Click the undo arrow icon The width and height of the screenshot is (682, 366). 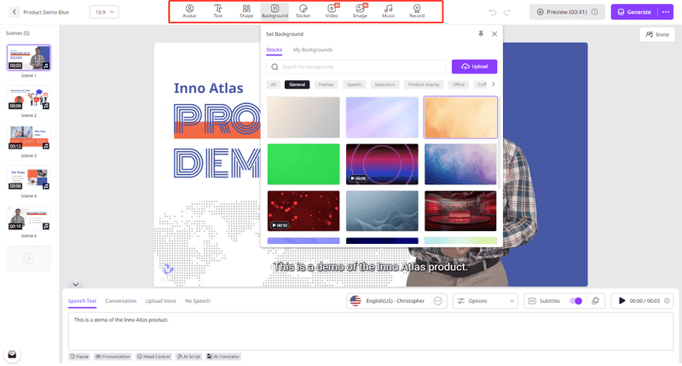tap(493, 12)
